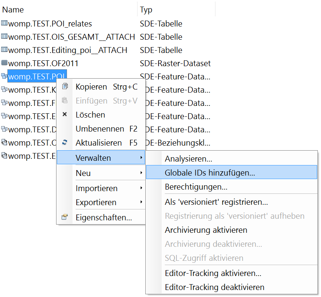The image size is (321, 297).
Task: Click the Aktualisieren refresh icon
Action: click(64, 142)
